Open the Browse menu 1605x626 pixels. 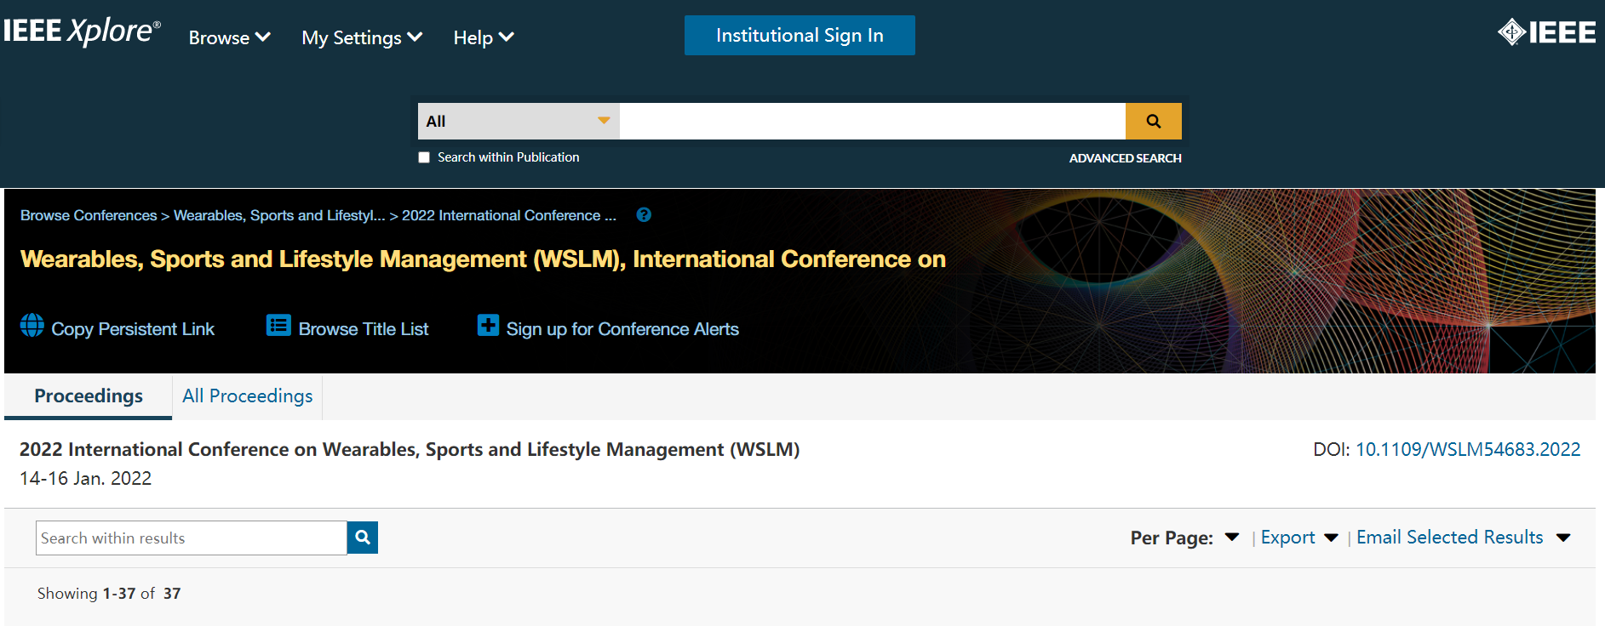coord(229,37)
